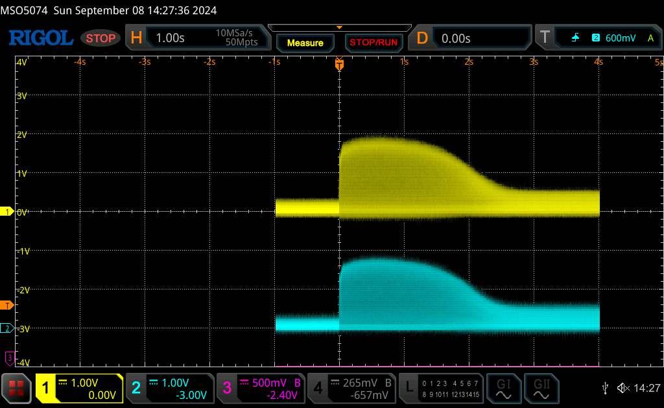The height and width of the screenshot is (408, 664).
Task: Select the orange trigger position marker
Action: [x=338, y=63]
